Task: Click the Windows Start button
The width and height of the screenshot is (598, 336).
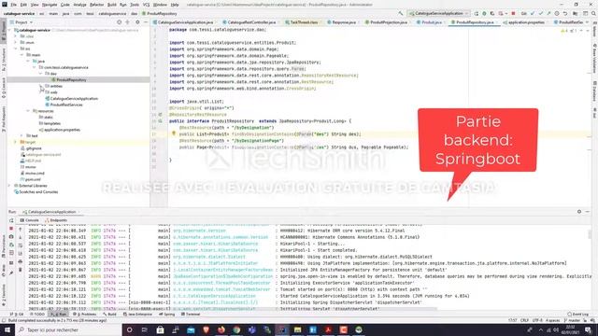Action: (x=7, y=329)
